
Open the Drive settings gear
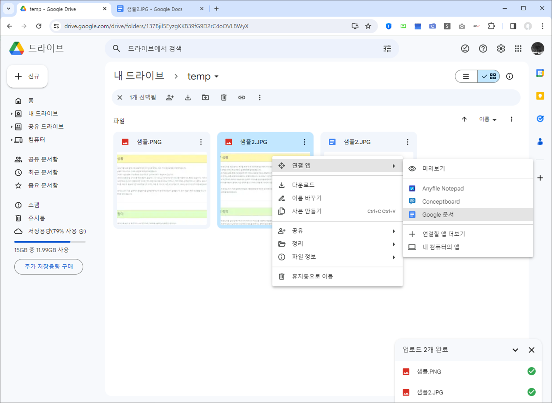point(501,49)
